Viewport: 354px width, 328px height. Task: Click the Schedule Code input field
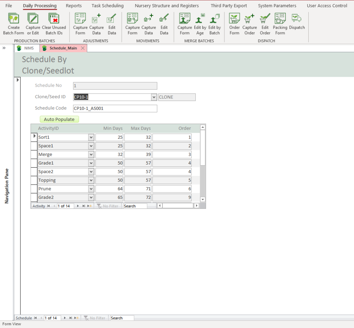(x=115, y=109)
